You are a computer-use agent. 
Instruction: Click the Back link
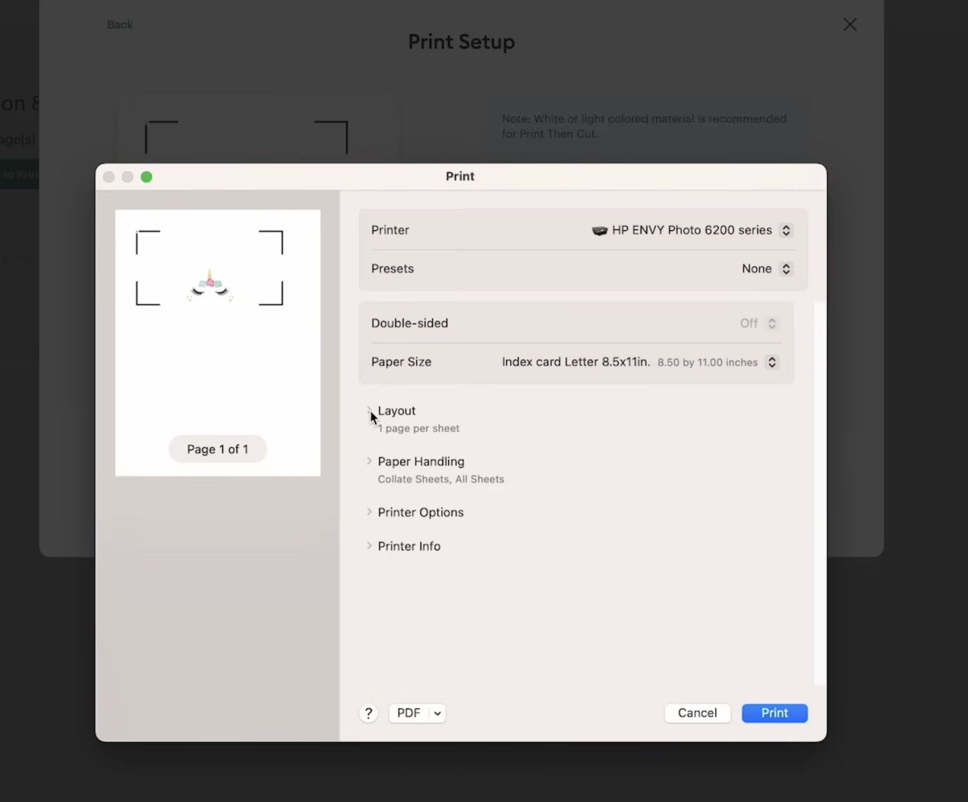[x=119, y=25]
